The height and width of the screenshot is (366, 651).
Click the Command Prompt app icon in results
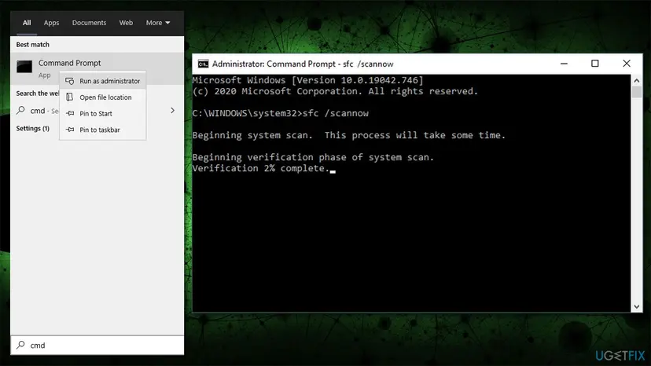click(24, 67)
